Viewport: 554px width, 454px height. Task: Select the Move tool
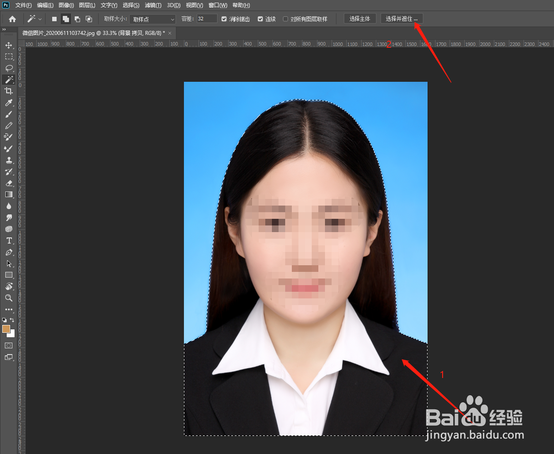pyautogui.click(x=9, y=45)
